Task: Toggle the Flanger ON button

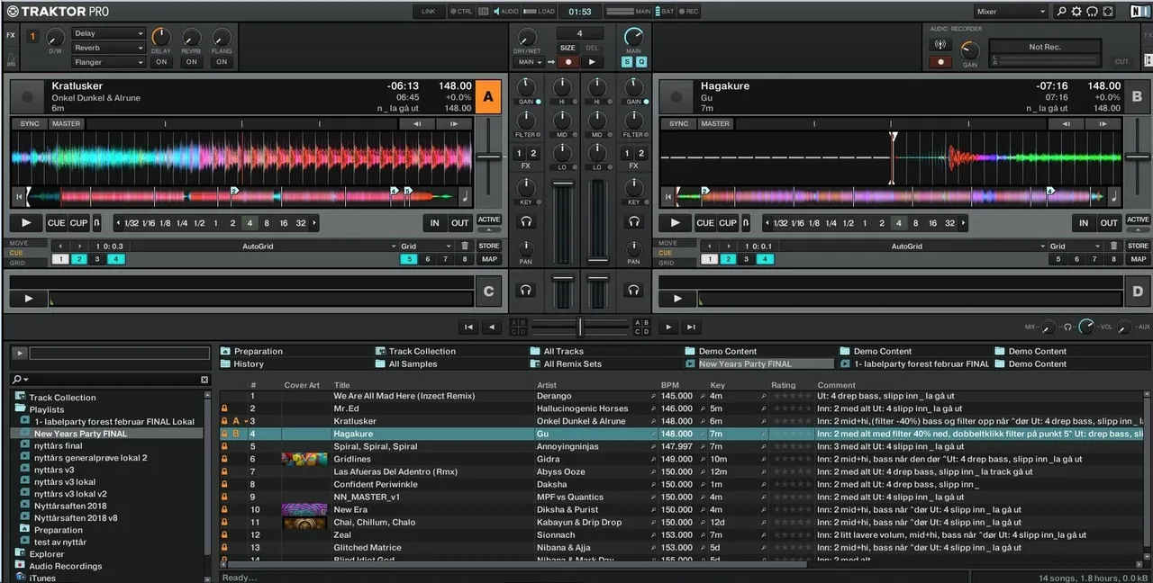Action: [222, 62]
